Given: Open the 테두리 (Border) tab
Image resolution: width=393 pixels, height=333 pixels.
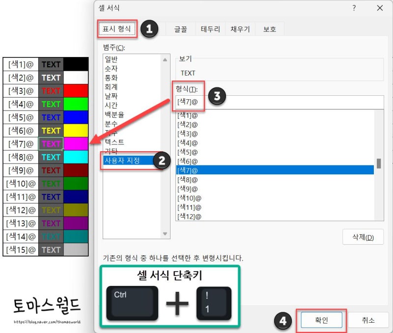Looking at the screenshot, I should 210,28.
